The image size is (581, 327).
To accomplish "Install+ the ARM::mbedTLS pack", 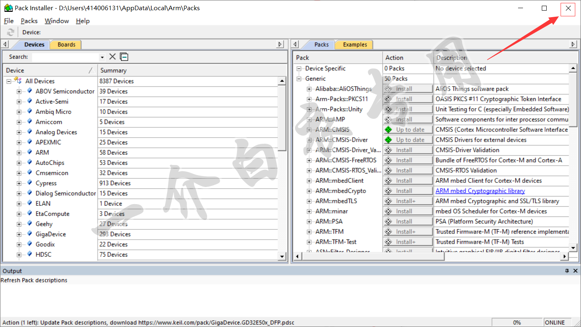I will click(x=408, y=201).
